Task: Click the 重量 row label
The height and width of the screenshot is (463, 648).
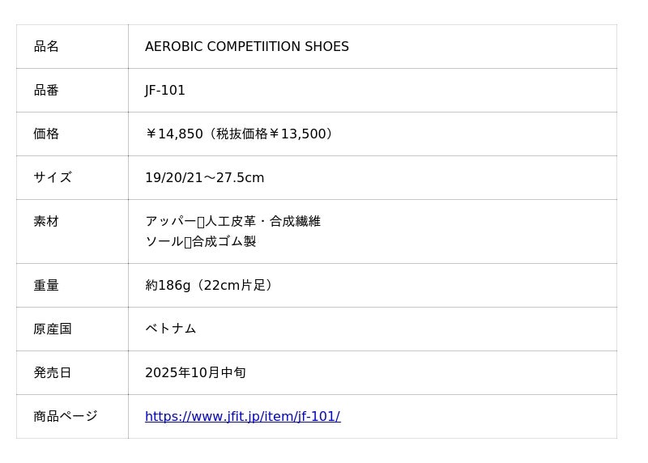Action: click(46, 286)
